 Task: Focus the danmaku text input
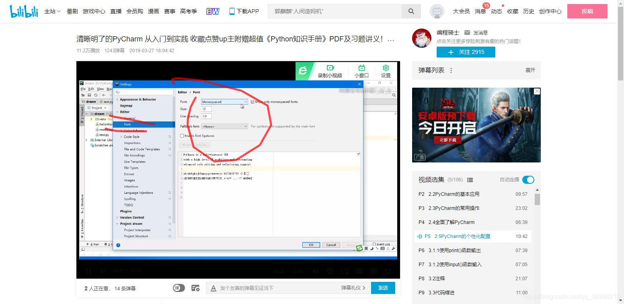click(x=277, y=288)
